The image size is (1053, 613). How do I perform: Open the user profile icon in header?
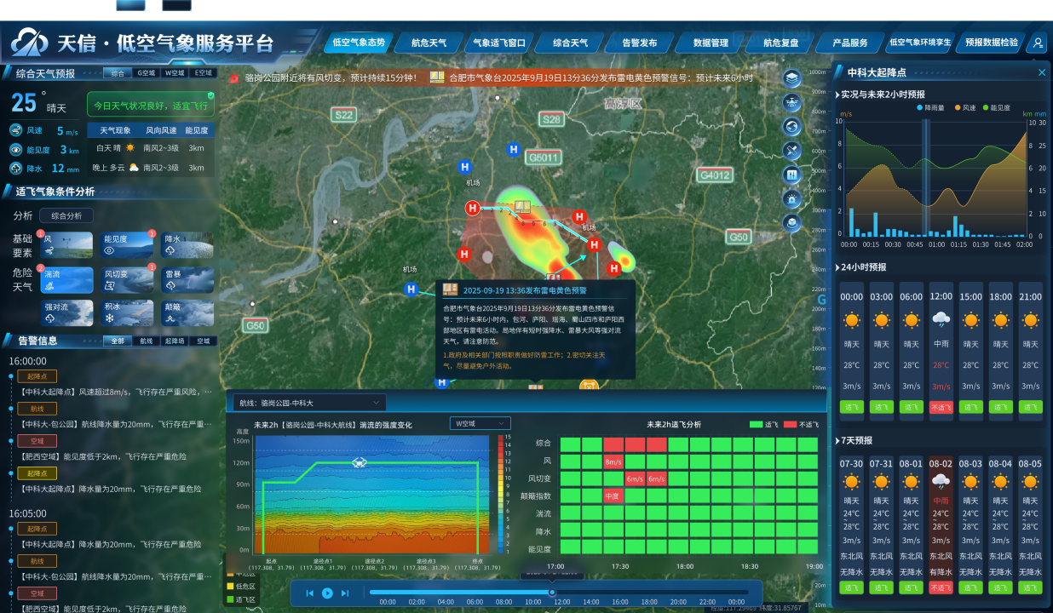click(1037, 43)
